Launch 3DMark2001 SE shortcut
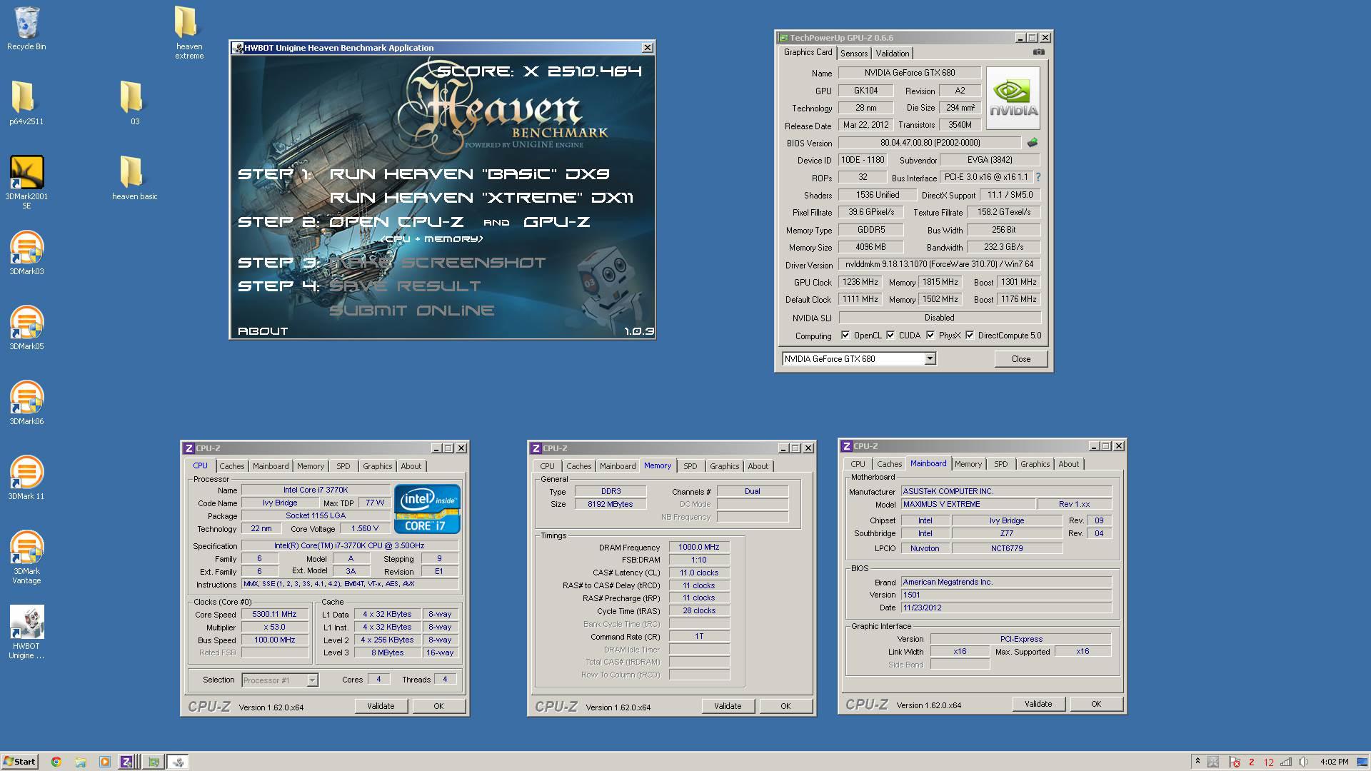The width and height of the screenshot is (1371, 771). [26, 182]
